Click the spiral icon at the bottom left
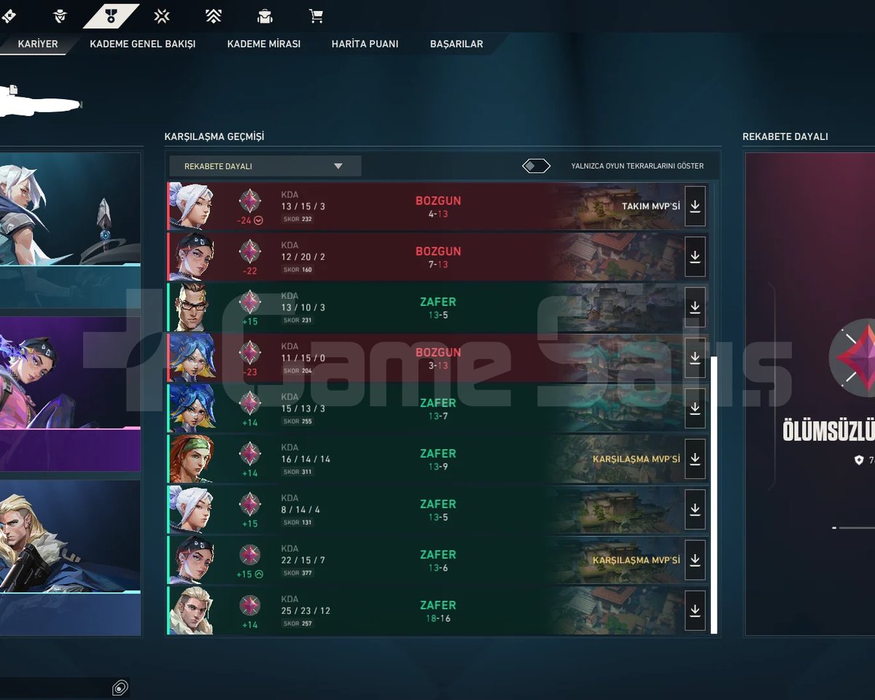This screenshot has height=700, width=875. 120,687
